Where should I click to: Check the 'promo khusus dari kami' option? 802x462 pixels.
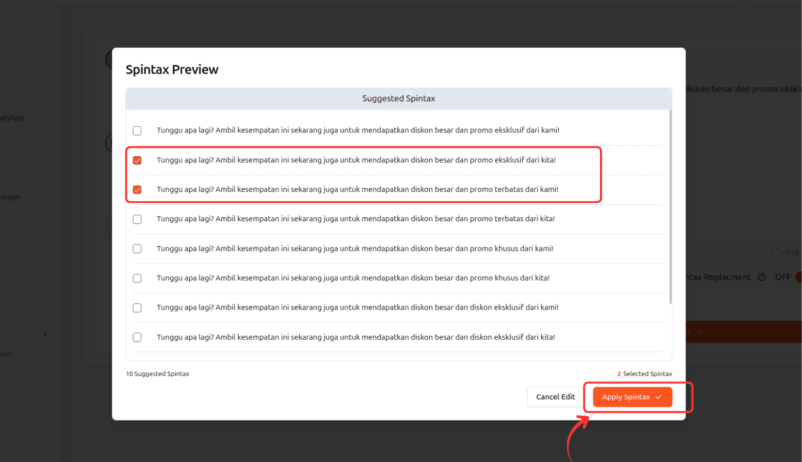point(137,248)
